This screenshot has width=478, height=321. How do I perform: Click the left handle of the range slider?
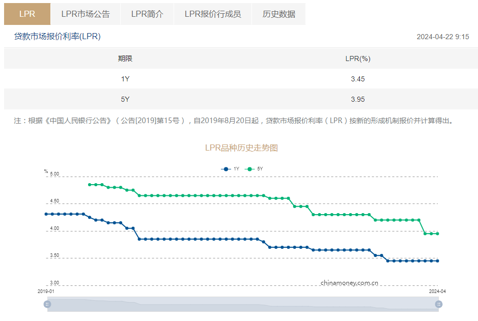(x=47, y=305)
